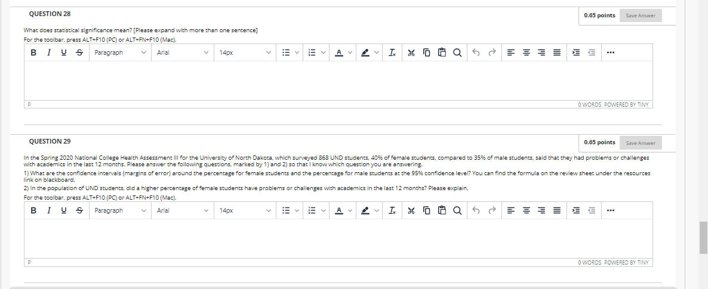
Task: Toggle underline in Question 28 toolbar
Action: (64, 53)
